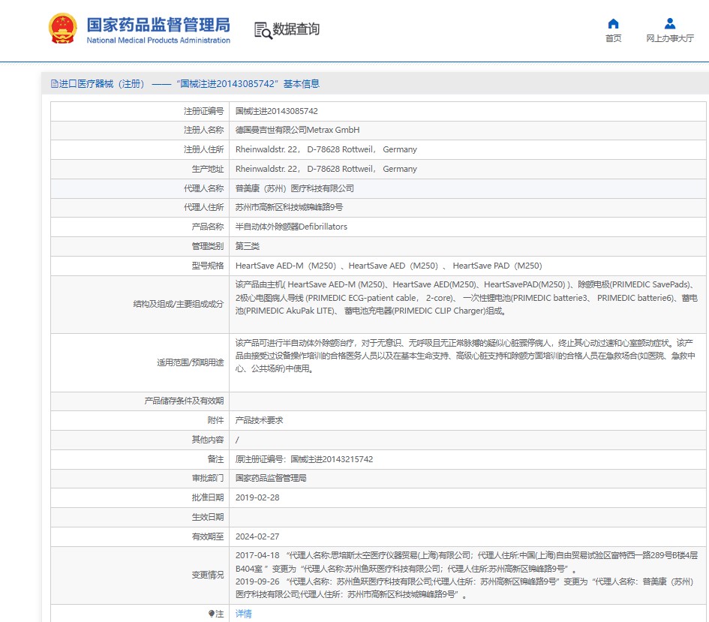The width and height of the screenshot is (709, 622).
Task: Click original registration number 国械注进20143215742 remark
Action: (304, 459)
